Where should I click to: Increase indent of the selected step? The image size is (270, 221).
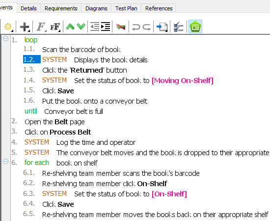(106, 27)
